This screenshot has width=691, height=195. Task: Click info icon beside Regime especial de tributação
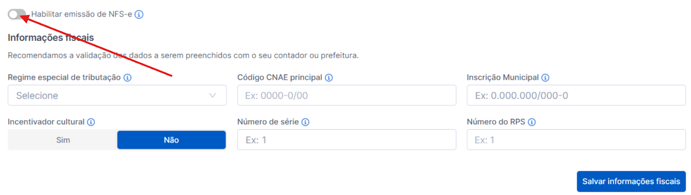[127, 78]
